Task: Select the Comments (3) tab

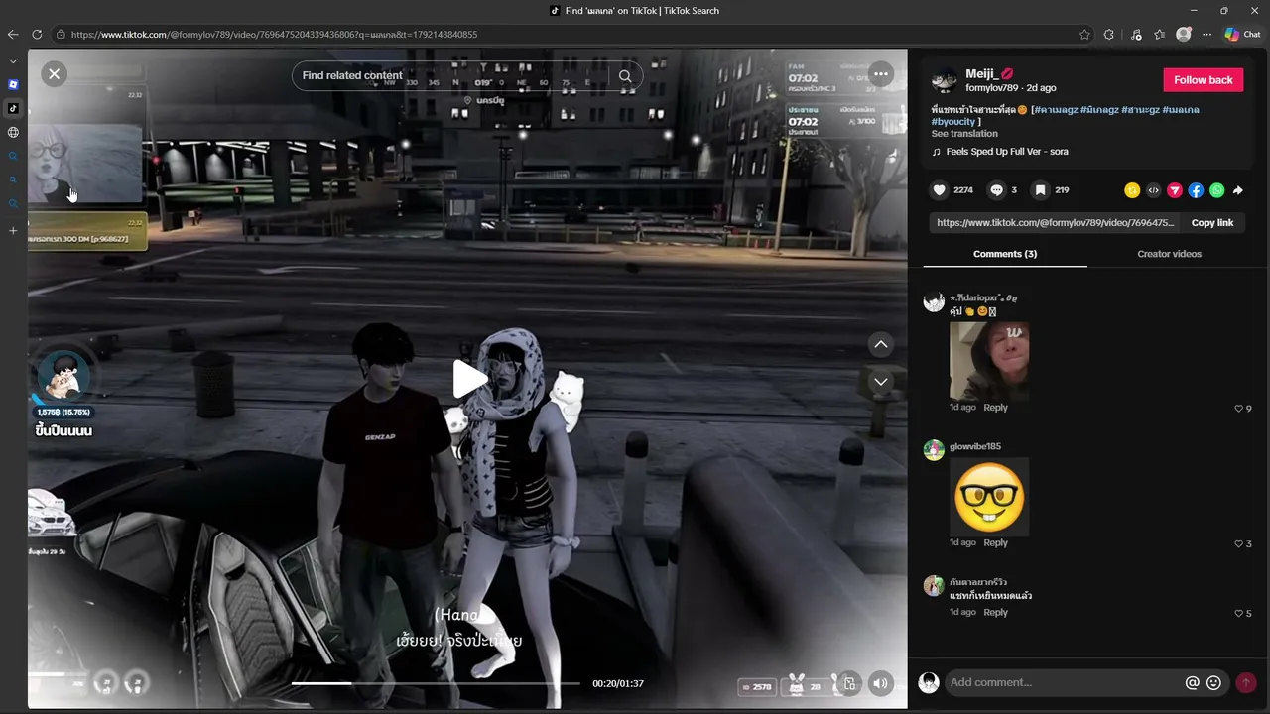Action: coord(1005,254)
